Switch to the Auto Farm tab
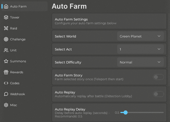 (x=25, y=6)
